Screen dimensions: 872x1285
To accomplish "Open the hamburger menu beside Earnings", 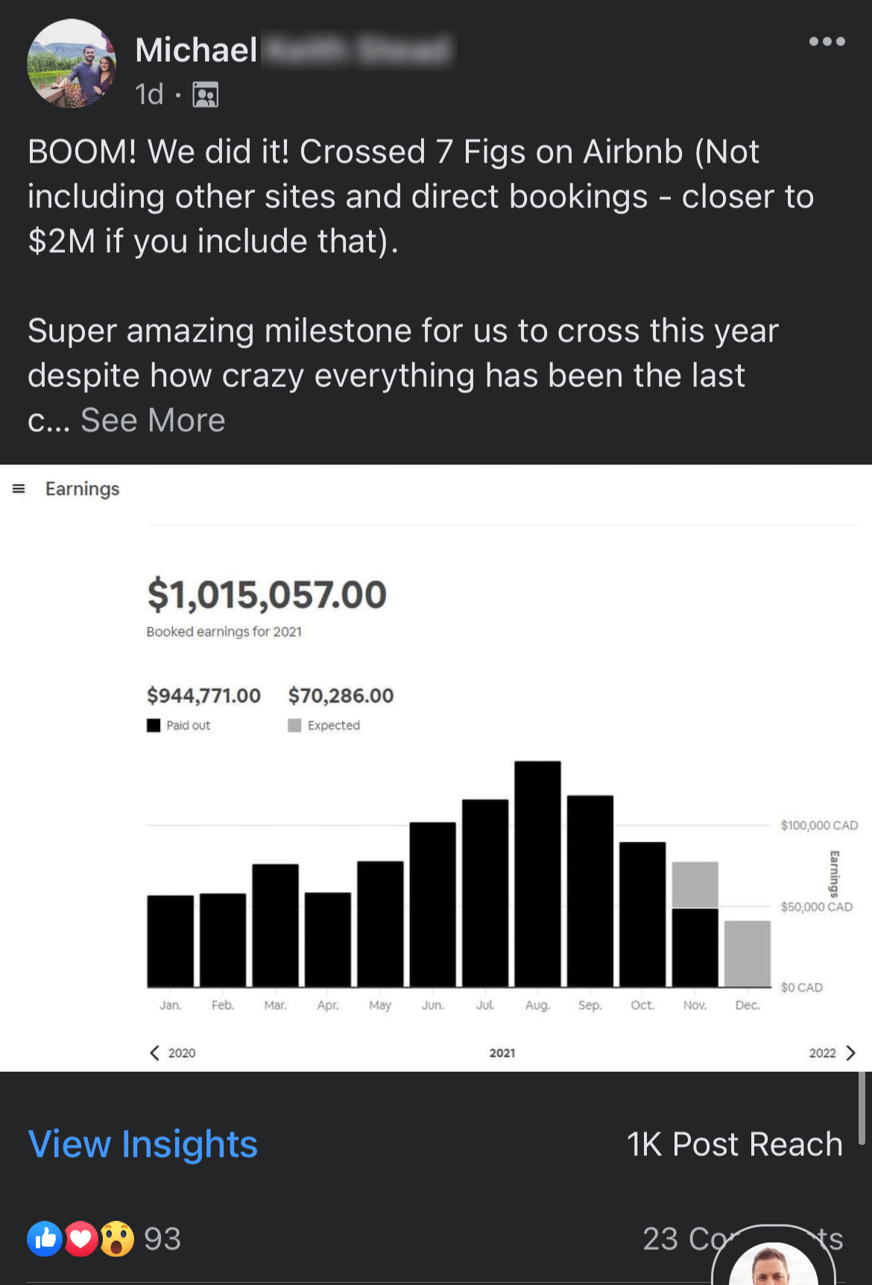I will click(x=19, y=488).
